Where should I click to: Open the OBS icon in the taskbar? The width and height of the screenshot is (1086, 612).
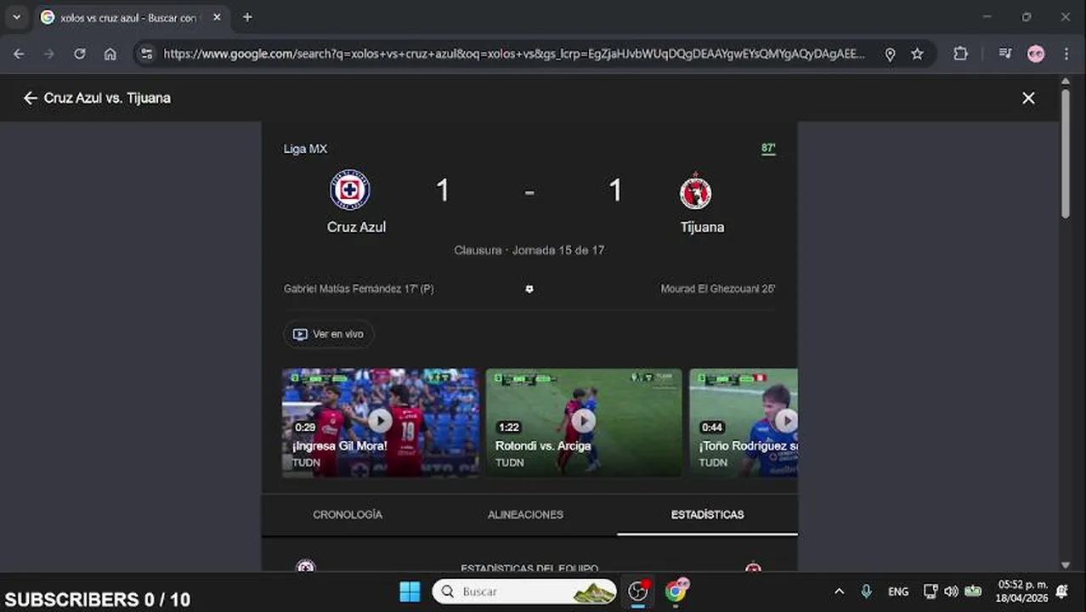point(637,592)
